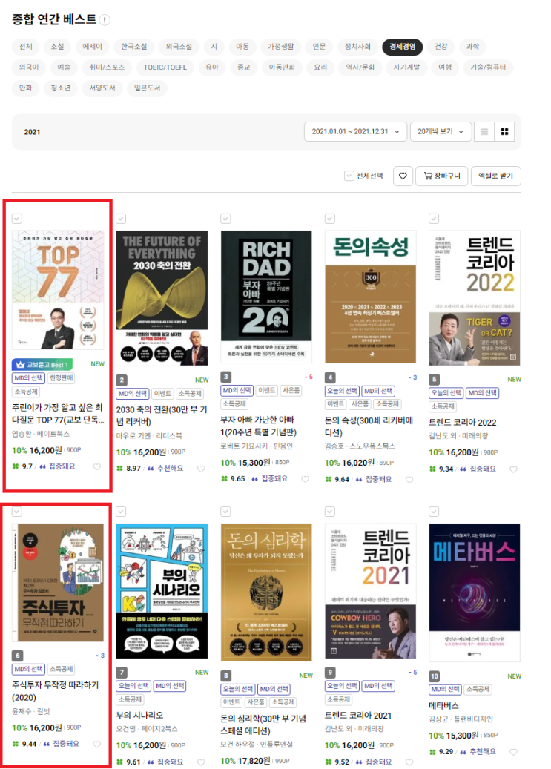Click clover rating 9.61 on 부의 시나리오
Viewport: 551px width, 769px height.
click(128, 762)
